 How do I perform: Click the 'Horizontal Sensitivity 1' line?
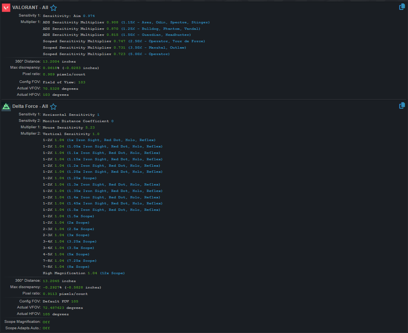[x=71, y=115]
